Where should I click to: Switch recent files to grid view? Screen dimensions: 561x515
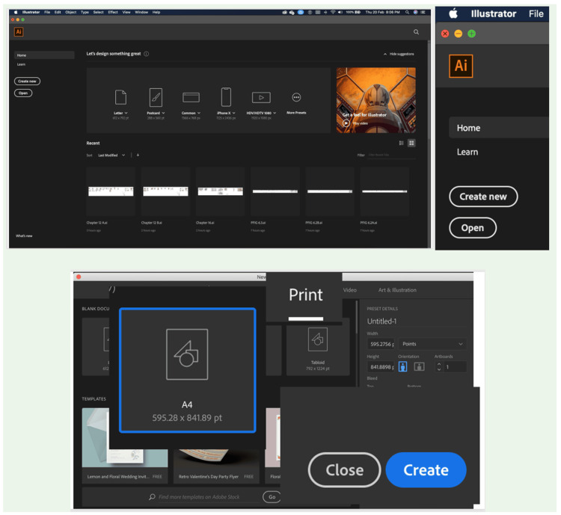(x=411, y=143)
